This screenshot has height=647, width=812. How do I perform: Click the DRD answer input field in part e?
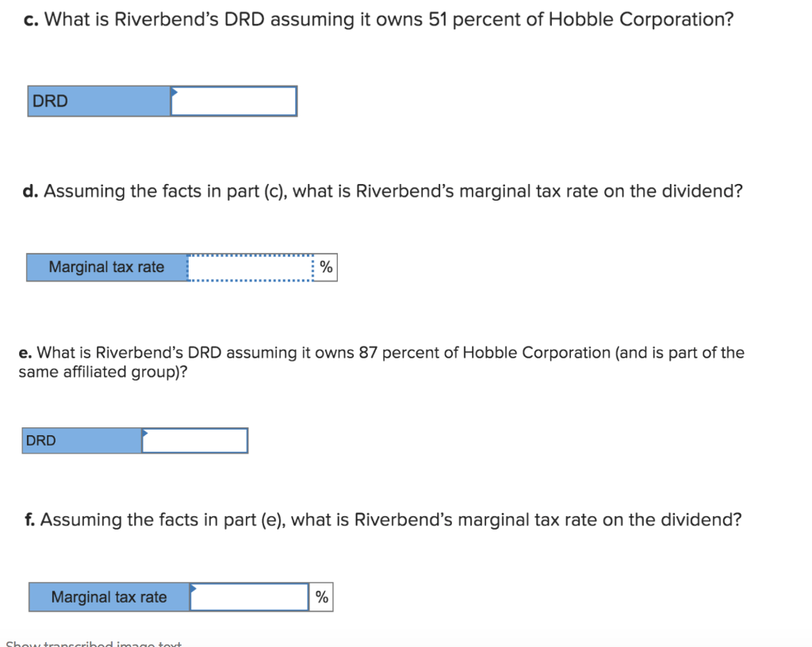(x=198, y=441)
